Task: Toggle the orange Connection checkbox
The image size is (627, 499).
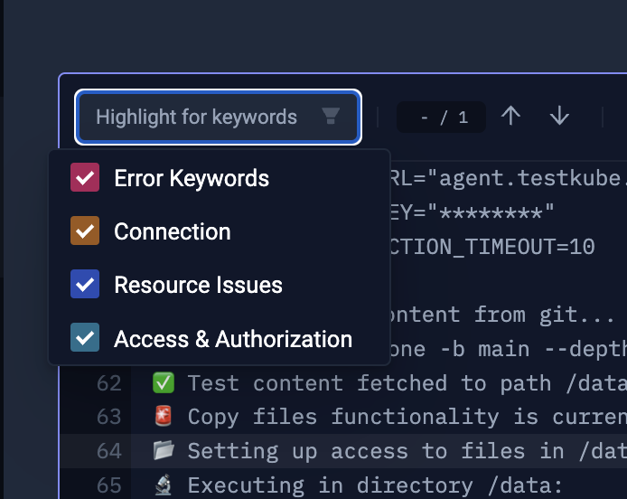Action: coord(85,231)
